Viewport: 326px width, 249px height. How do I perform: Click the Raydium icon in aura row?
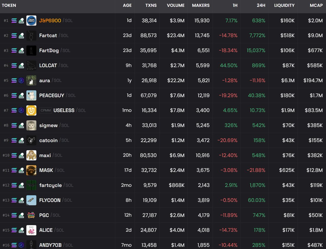click(21, 80)
